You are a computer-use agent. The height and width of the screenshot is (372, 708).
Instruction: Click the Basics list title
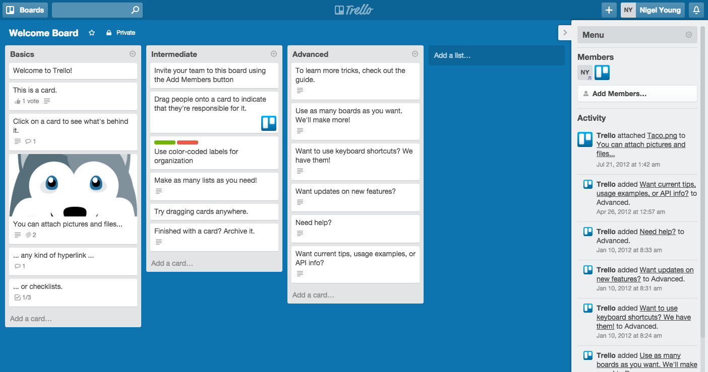22,54
